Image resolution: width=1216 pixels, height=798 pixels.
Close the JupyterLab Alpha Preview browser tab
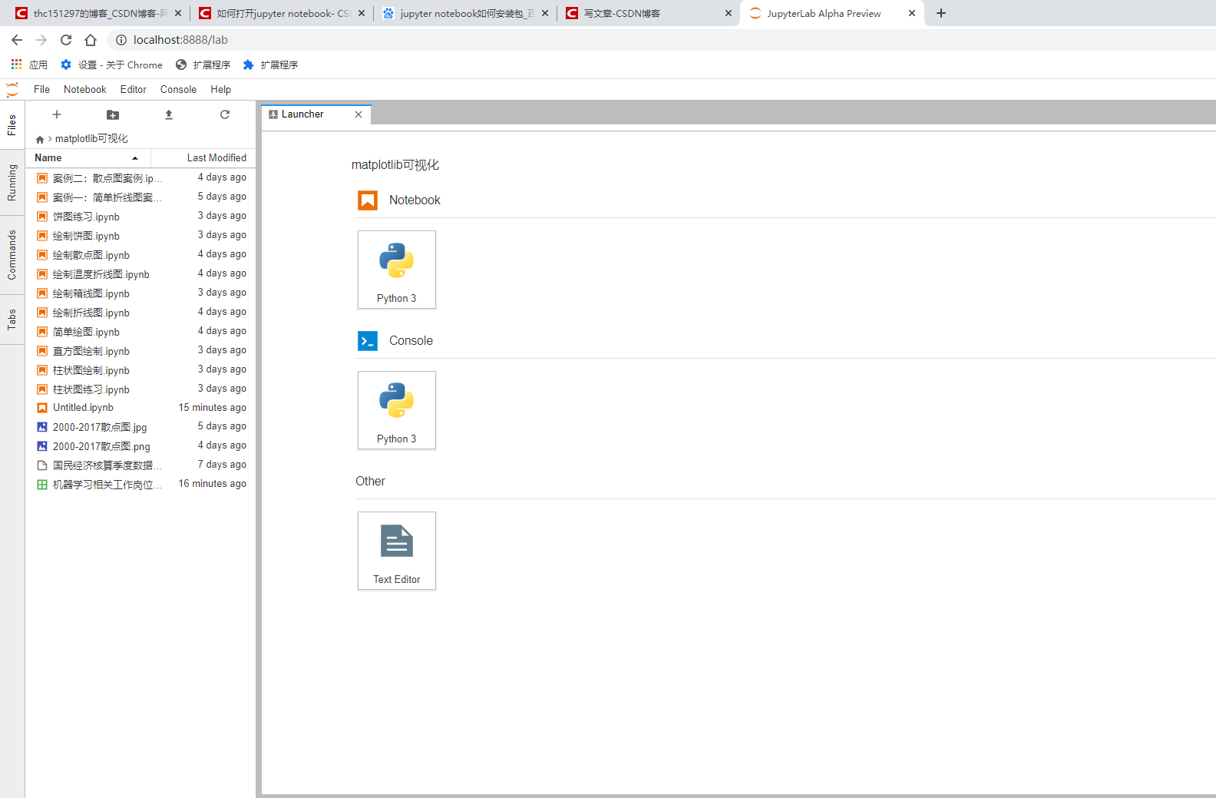click(x=912, y=13)
